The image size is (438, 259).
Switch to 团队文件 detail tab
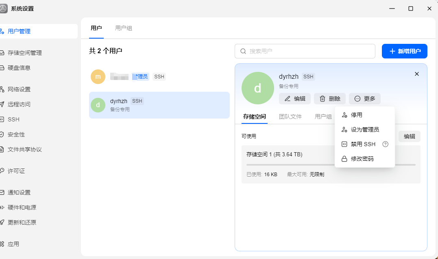[290, 117]
